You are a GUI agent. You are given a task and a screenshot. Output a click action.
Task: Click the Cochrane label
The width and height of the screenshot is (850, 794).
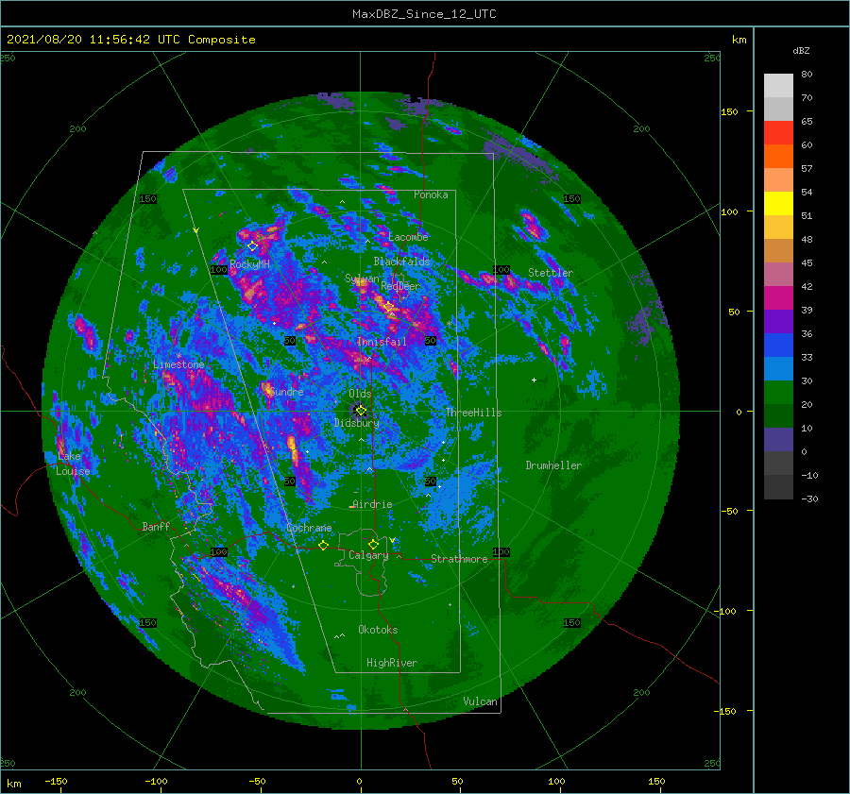[309, 528]
